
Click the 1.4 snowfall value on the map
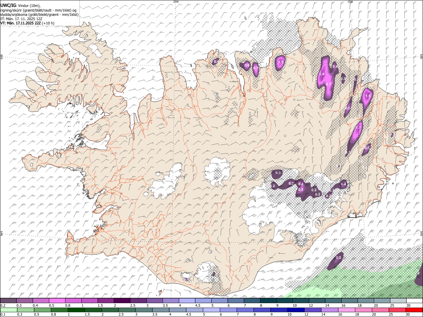322,74
